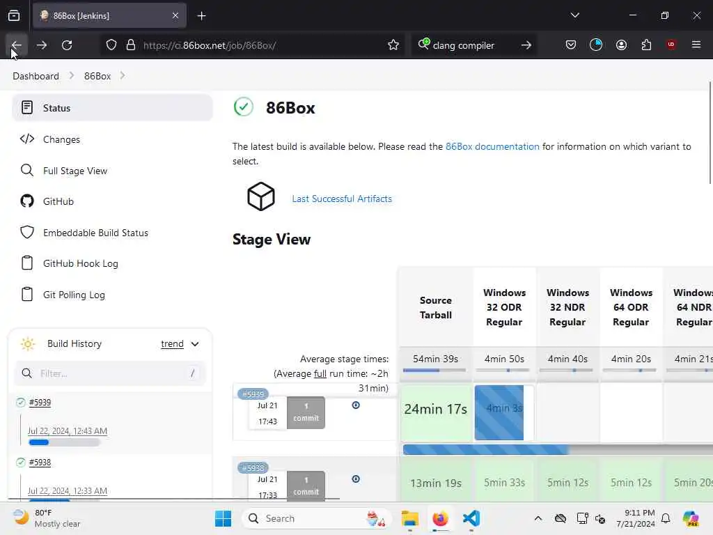Open the tracking protection shield icon
713x535 pixels.
pos(111,45)
